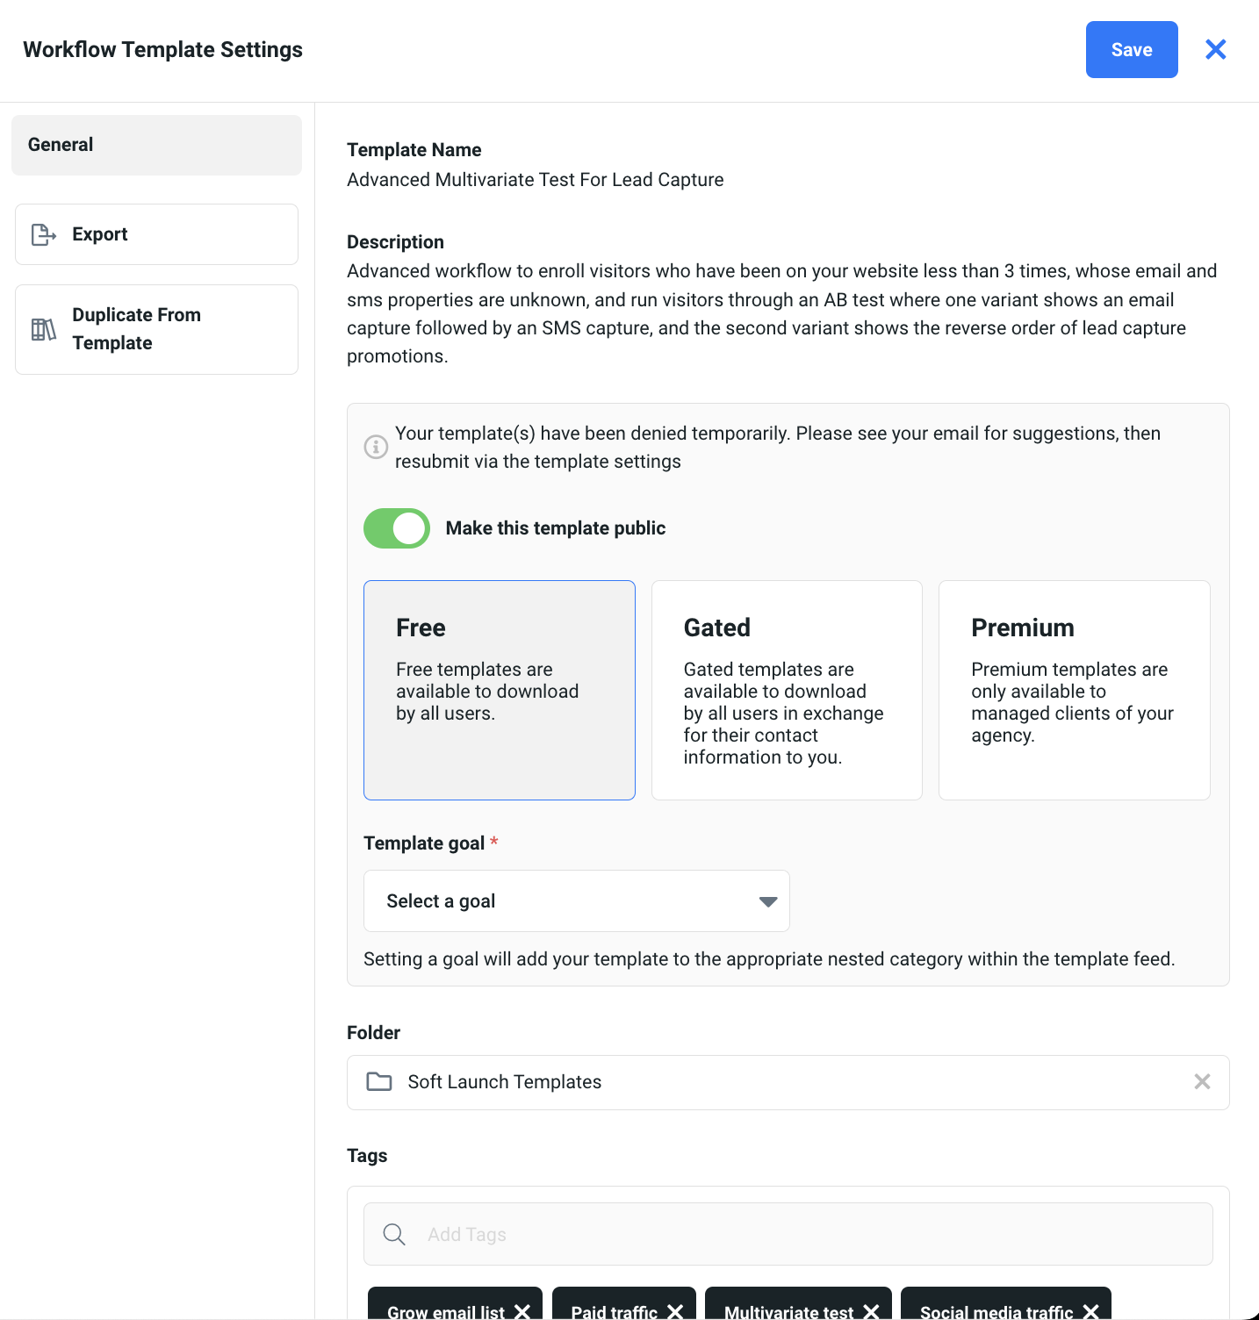Click the Export icon in sidebar

[x=44, y=234]
